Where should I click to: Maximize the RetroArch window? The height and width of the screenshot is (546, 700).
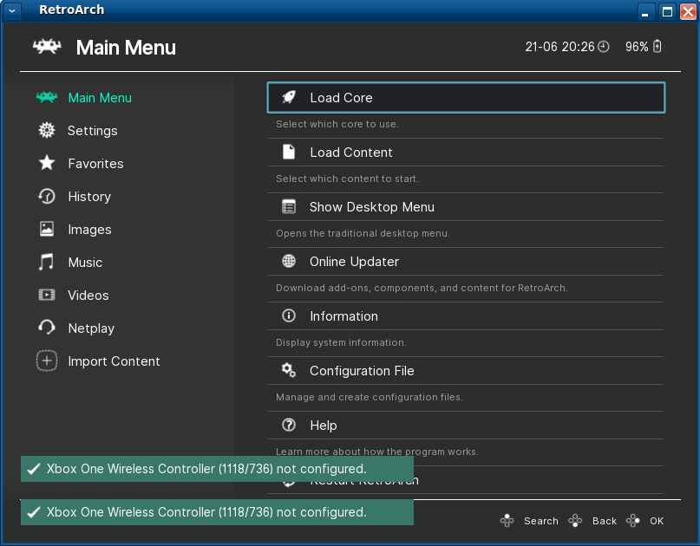pyautogui.click(x=667, y=11)
